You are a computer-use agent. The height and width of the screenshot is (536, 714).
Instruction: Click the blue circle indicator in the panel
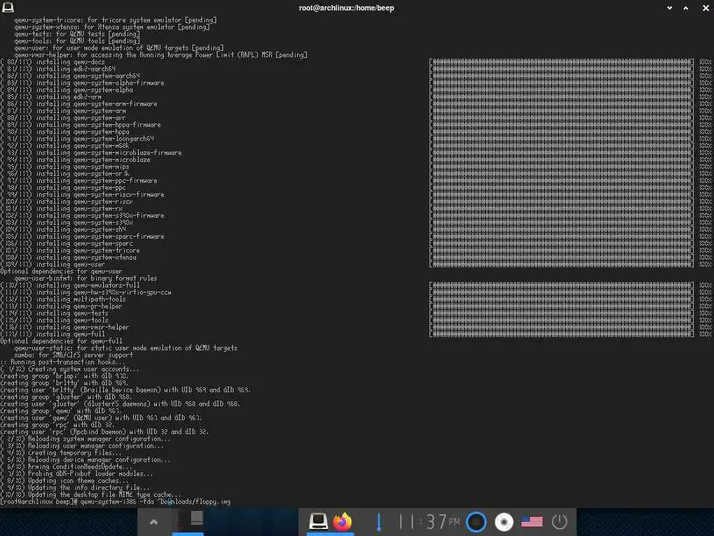coord(476,522)
